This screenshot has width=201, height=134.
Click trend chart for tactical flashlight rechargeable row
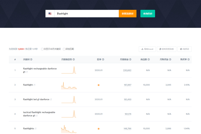69,114
